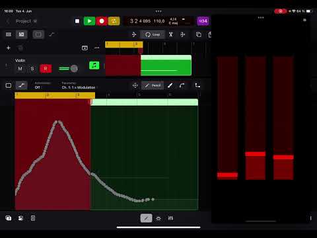Screen dimensions: 317x238
Task: Click the Violin track volume slider knob
Action: pos(74,69)
